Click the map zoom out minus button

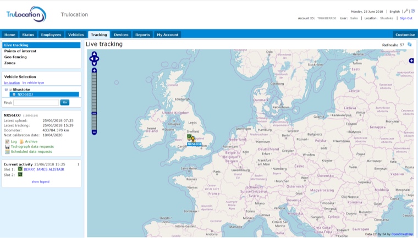click(94, 132)
